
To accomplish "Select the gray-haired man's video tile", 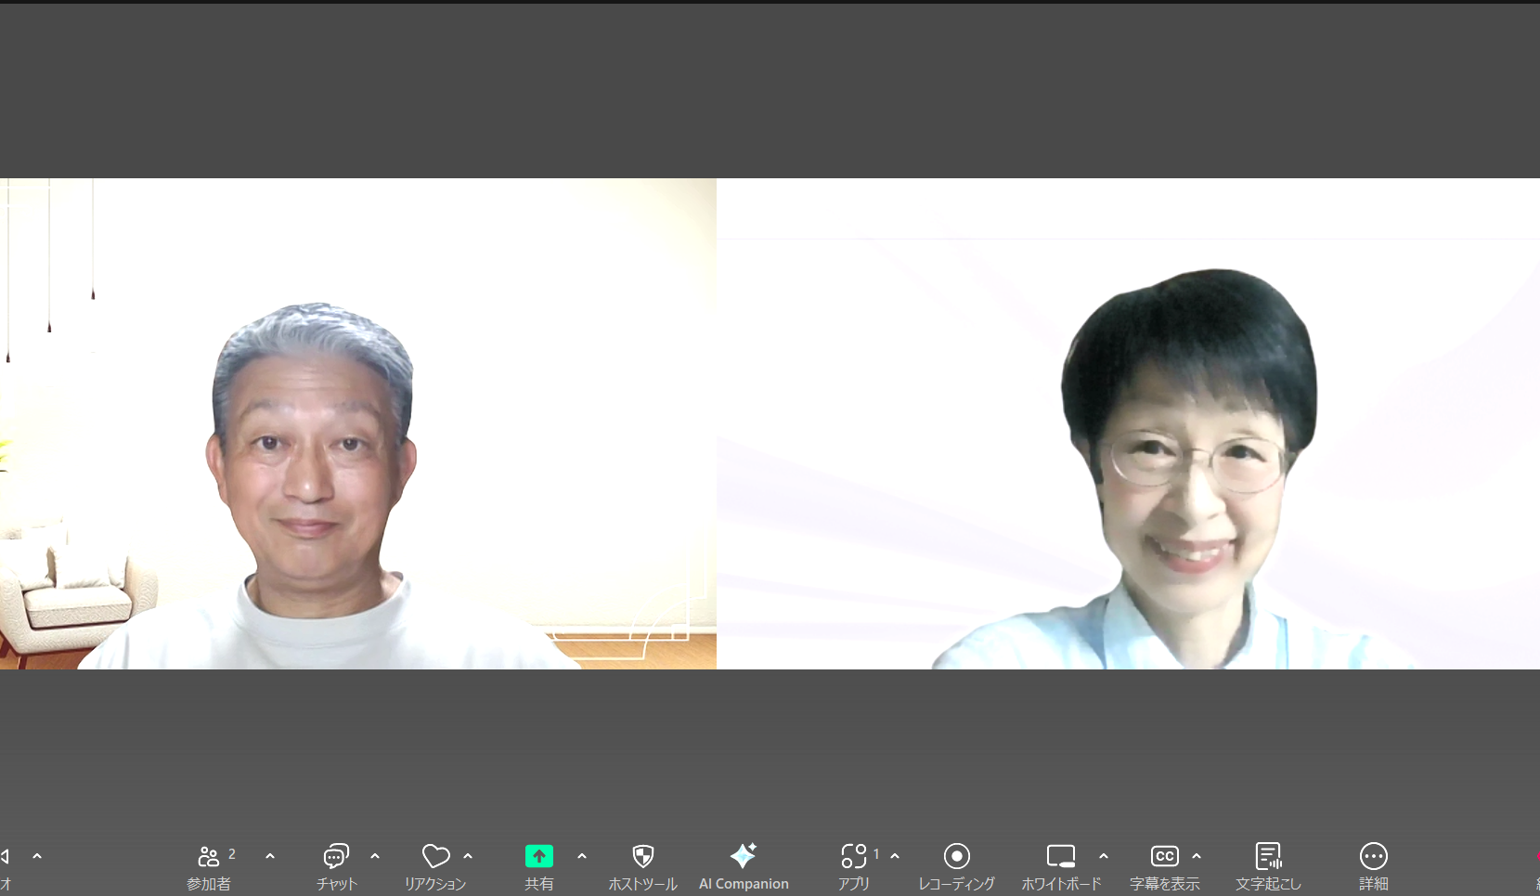I will coord(357,423).
